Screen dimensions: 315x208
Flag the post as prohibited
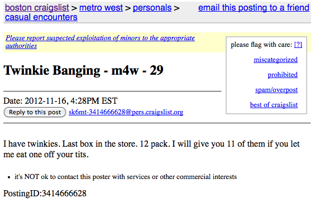pos(283,75)
